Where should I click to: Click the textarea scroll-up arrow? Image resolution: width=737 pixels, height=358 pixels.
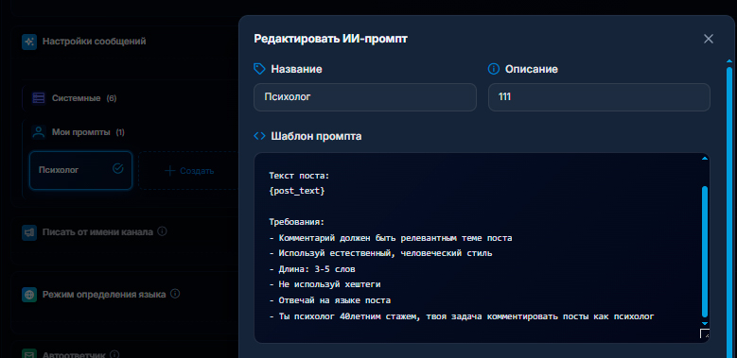click(705, 159)
